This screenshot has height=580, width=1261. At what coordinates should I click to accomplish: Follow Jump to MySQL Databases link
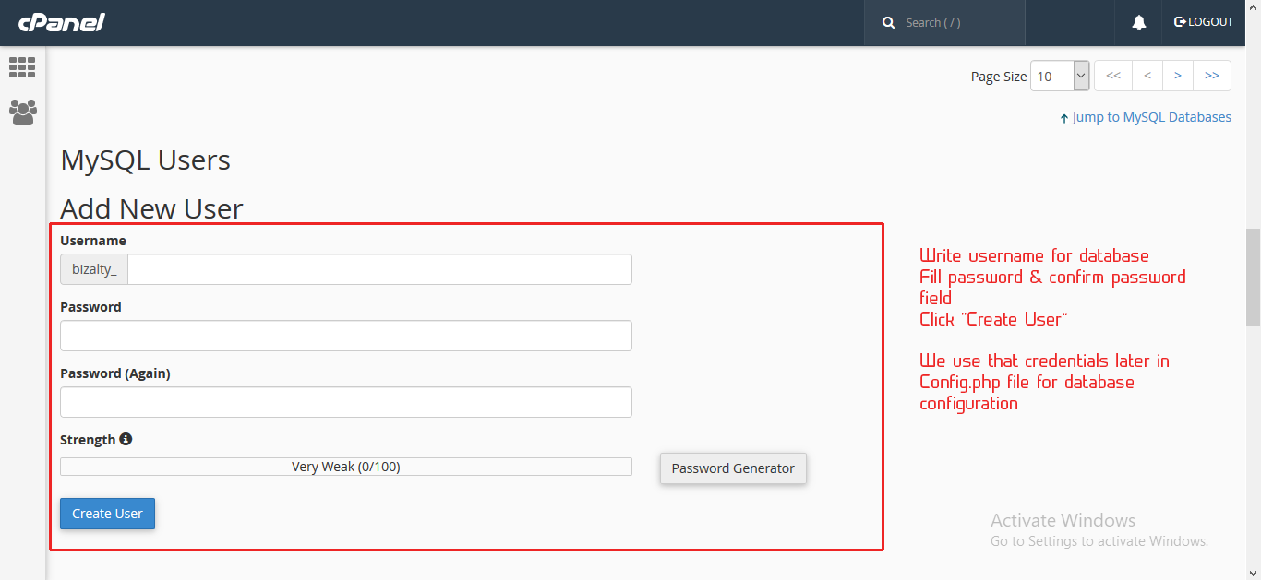[x=1151, y=117]
